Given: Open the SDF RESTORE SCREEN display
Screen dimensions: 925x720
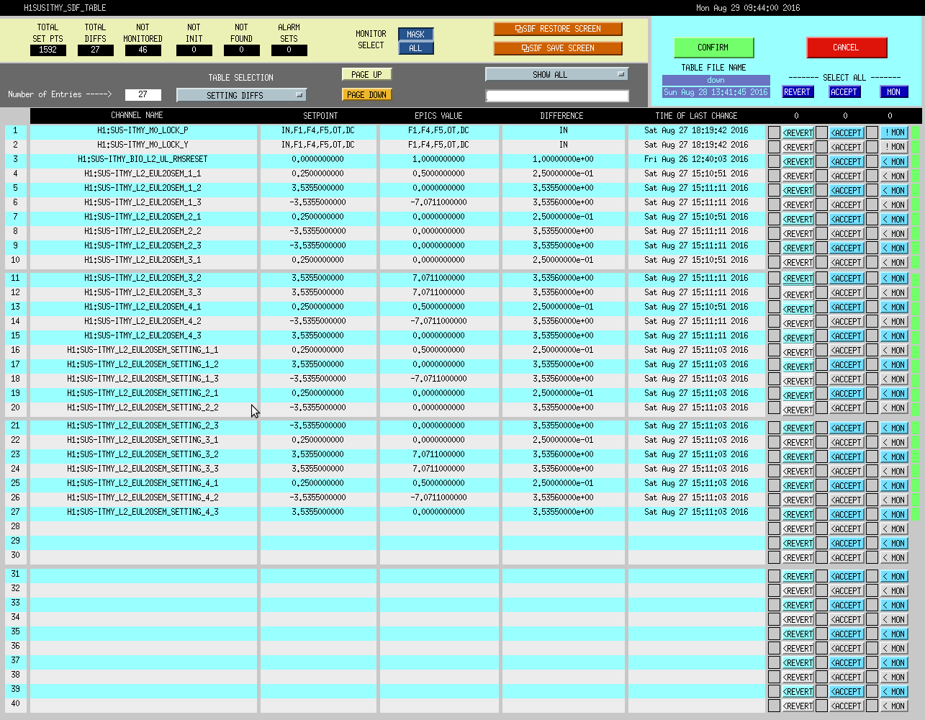Looking at the screenshot, I should tap(558, 29).
